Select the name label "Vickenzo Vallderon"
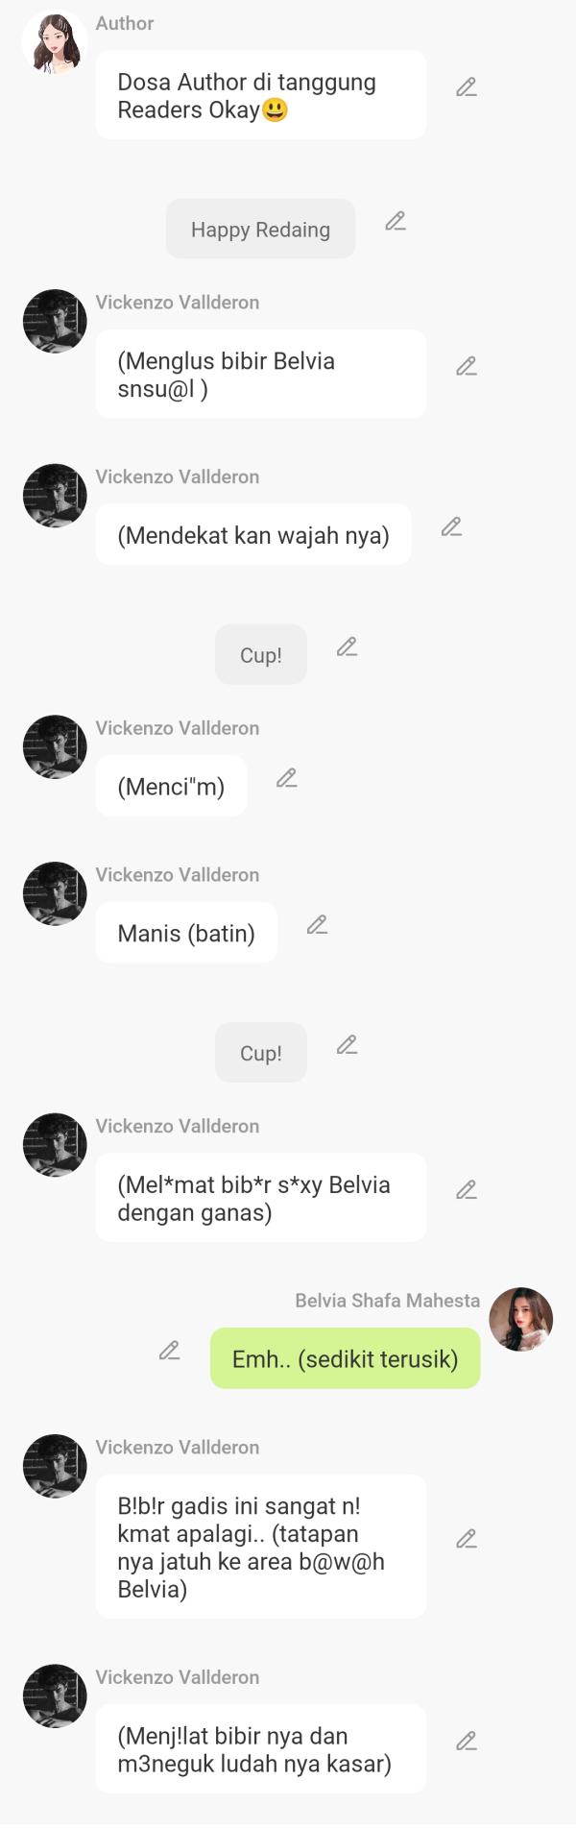 [177, 302]
